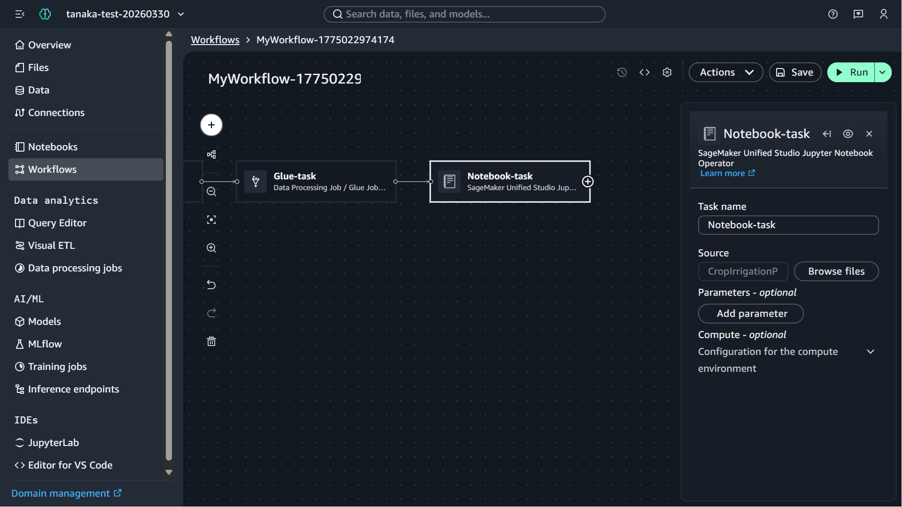
Task: Open Query Editor
Action: pos(86,223)
